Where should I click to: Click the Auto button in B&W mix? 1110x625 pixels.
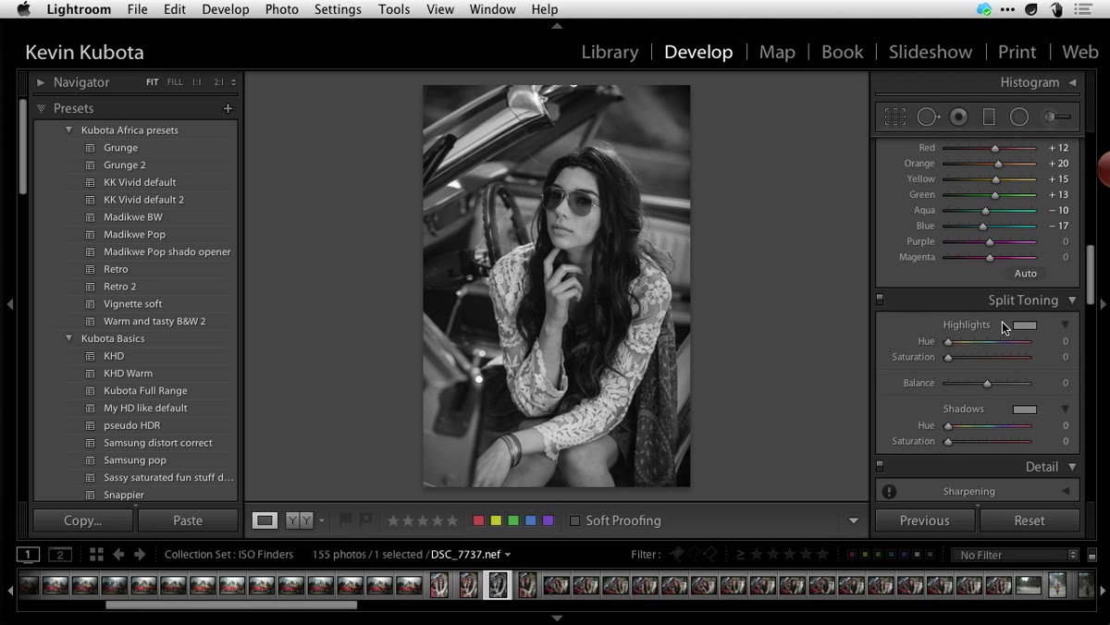click(x=1025, y=274)
